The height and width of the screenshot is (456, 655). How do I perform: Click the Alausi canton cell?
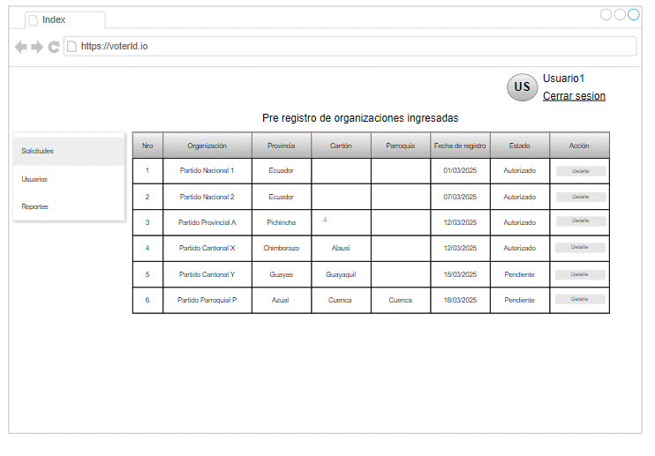[341, 248]
